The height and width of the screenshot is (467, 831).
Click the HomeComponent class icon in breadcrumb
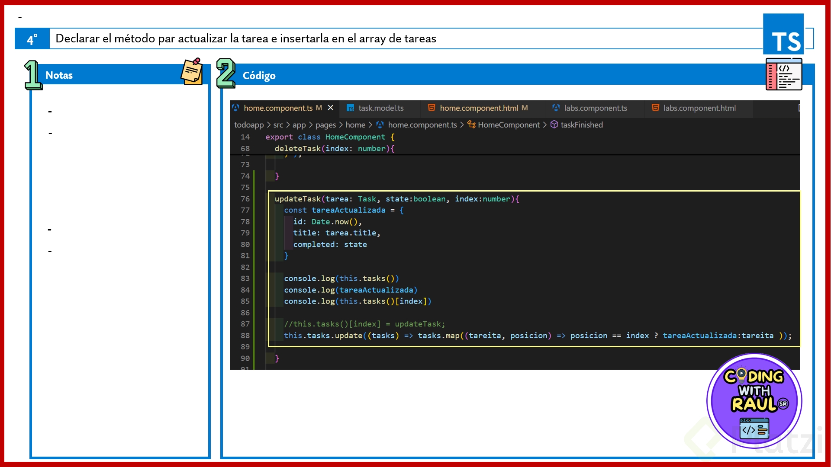click(471, 125)
